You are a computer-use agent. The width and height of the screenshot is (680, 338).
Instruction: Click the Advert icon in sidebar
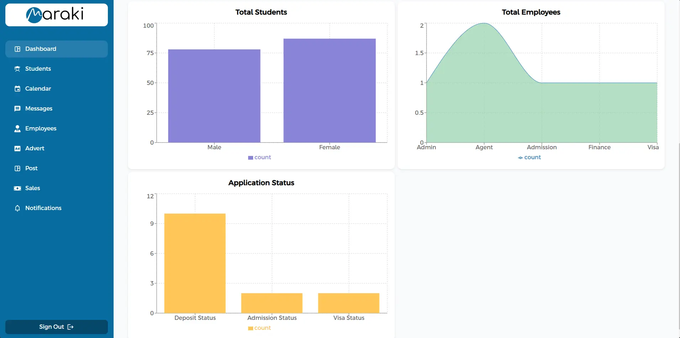click(x=17, y=149)
